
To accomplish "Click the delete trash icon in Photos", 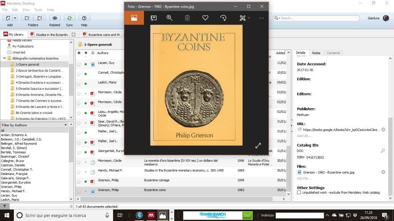I will (187, 18).
